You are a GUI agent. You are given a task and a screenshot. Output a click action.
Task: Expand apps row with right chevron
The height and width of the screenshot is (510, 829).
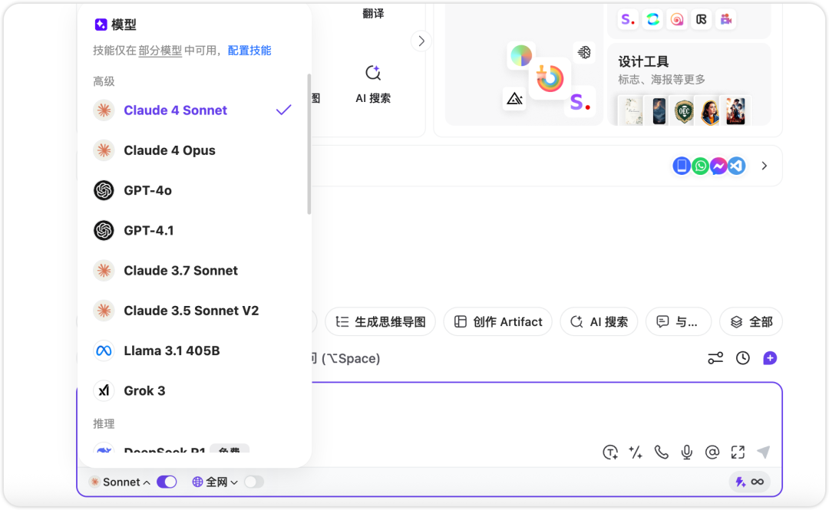(764, 166)
